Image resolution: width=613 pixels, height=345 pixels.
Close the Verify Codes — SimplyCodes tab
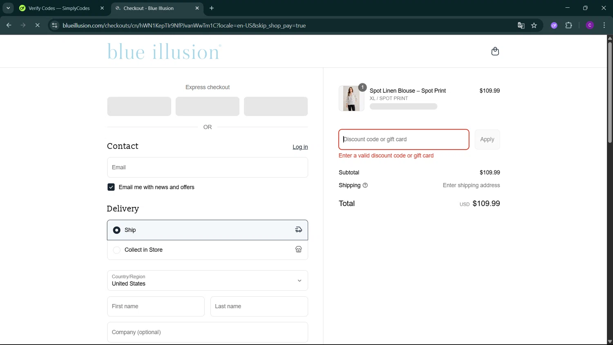pyautogui.click(x=102, y=8)
